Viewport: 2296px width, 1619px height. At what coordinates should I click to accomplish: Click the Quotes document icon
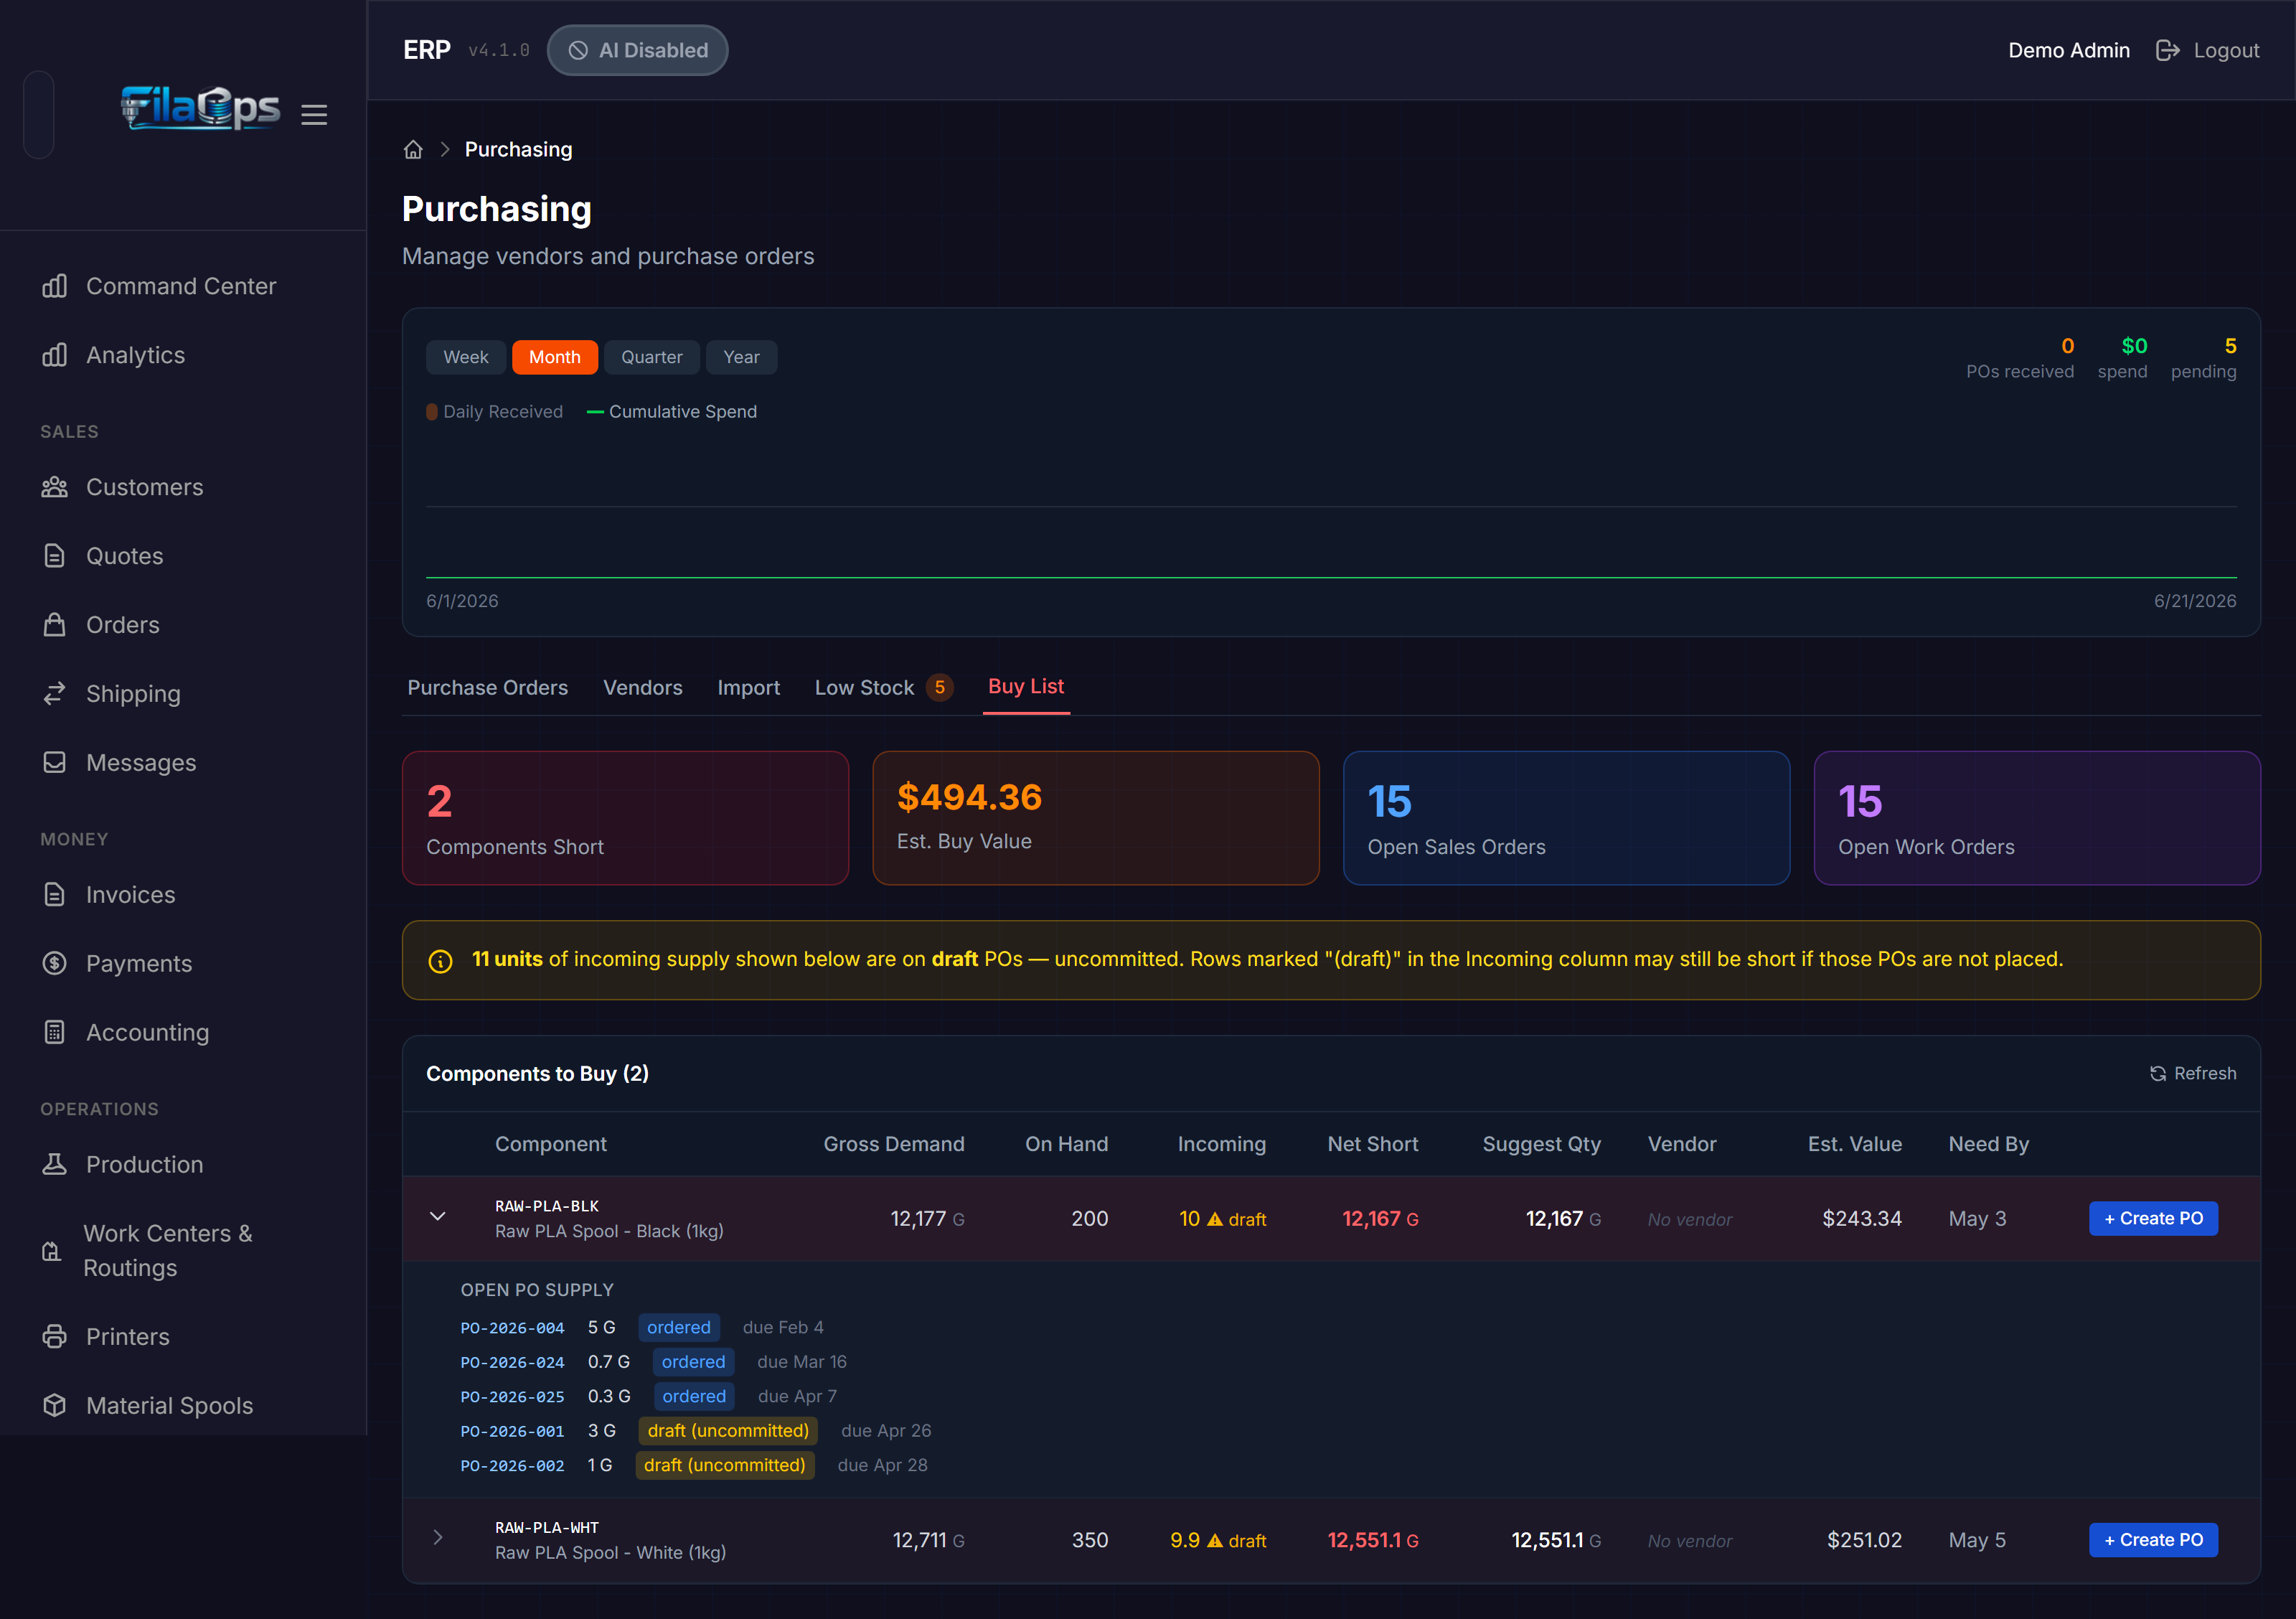tap(54, 556)
